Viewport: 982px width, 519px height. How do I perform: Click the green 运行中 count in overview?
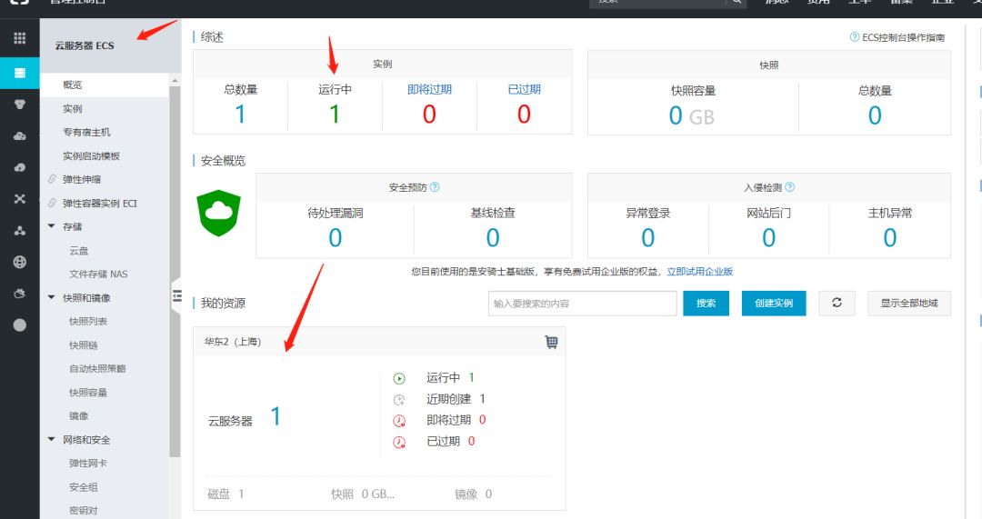pos(335,115)
